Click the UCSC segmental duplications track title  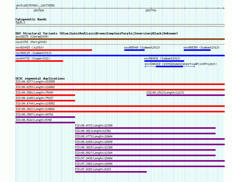click(40, 78)
